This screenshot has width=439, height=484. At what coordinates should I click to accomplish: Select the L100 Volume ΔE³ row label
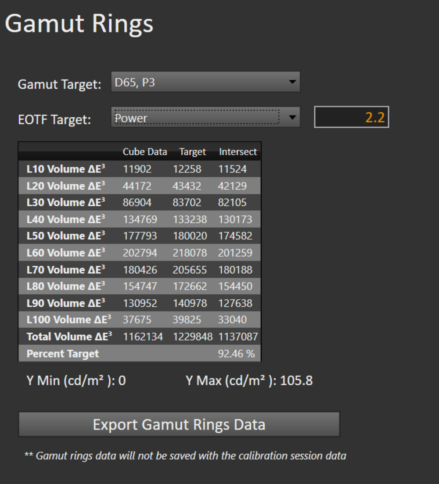coord(68,320)
